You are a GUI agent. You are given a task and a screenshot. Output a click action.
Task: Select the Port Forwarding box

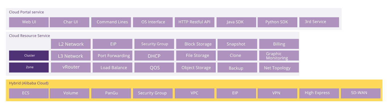point(113,56)
